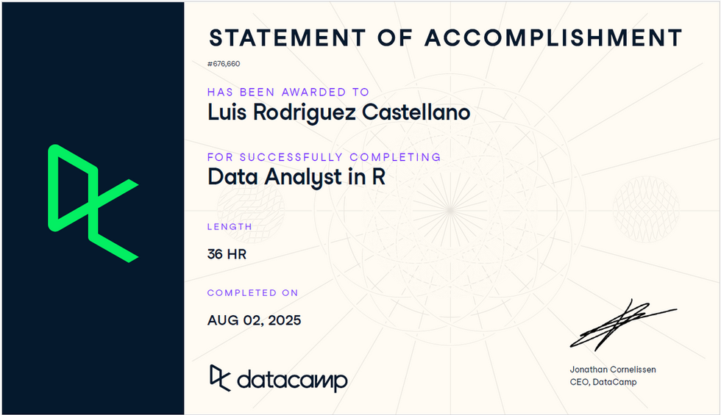Click the CEO signature scribble

pos(623,325)
